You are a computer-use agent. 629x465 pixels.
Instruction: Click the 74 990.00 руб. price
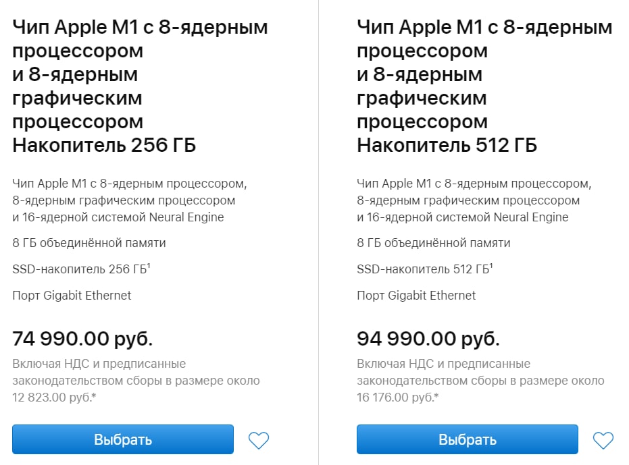[82, 338]
